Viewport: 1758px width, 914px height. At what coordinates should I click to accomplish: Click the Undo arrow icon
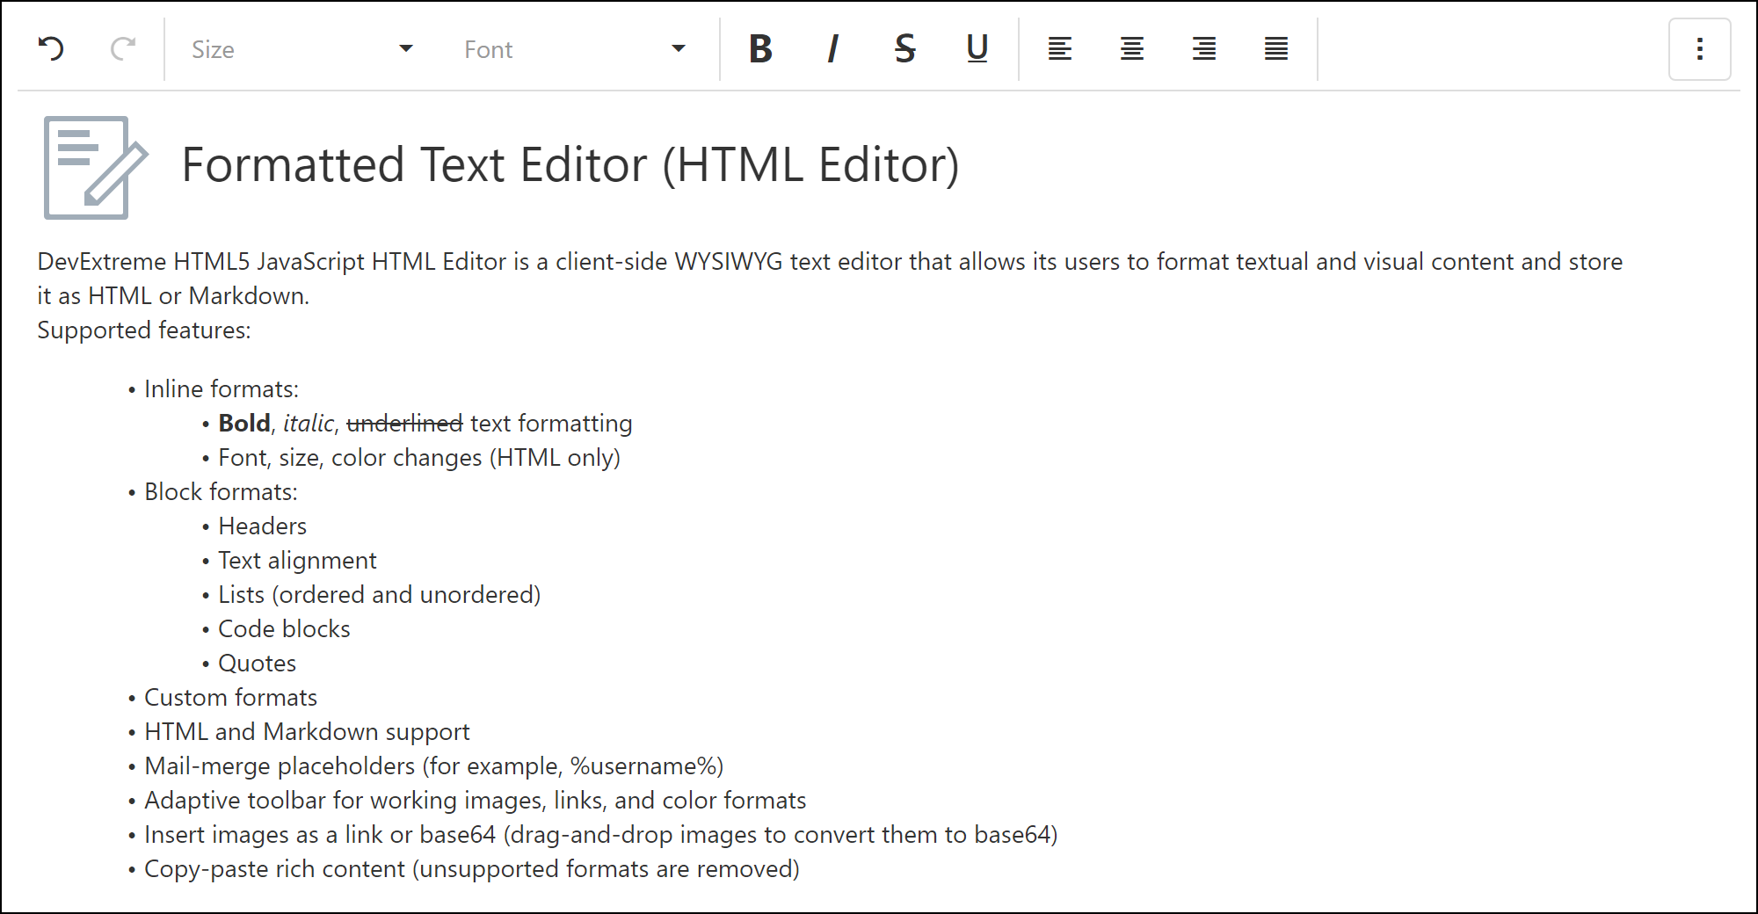coord(51,48)
